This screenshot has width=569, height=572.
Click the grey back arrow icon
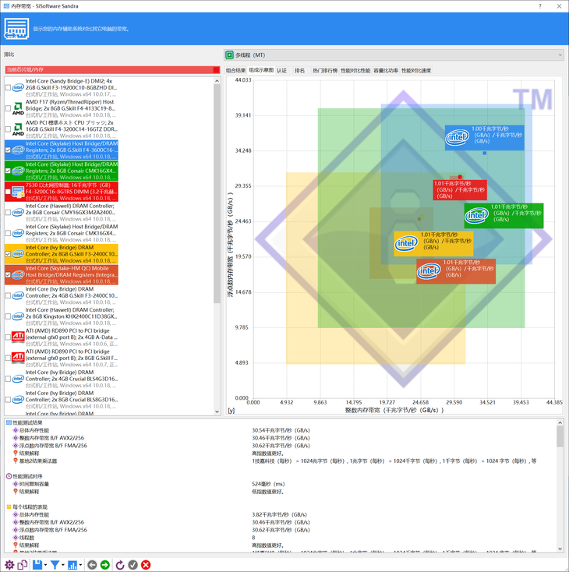(92, 565)
